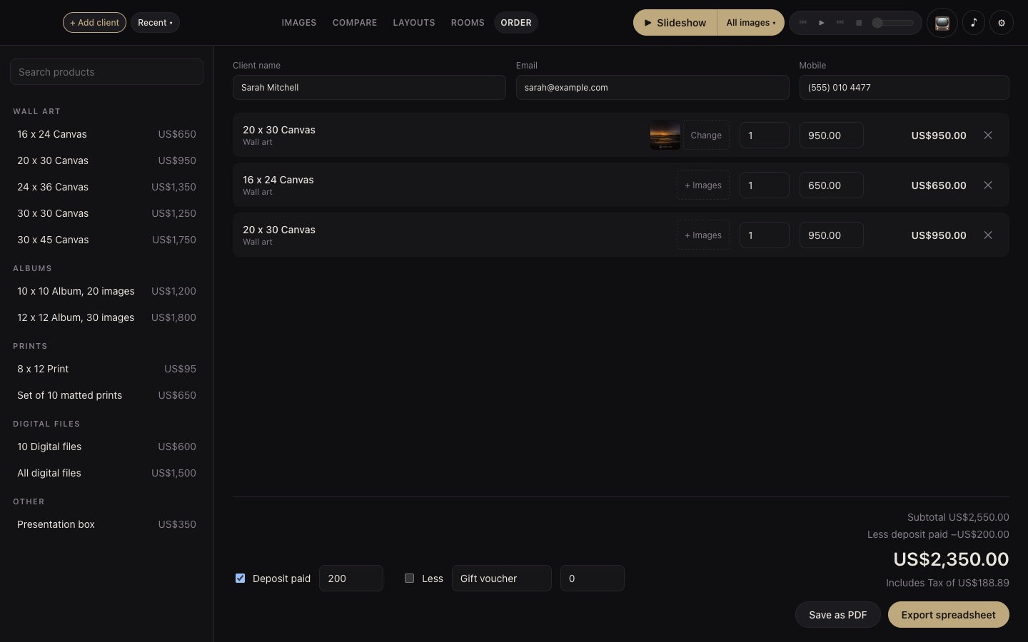Click quantity field of first 20 x 30 Canvas row
1028x642 pixels.
[x=765, y=136]
